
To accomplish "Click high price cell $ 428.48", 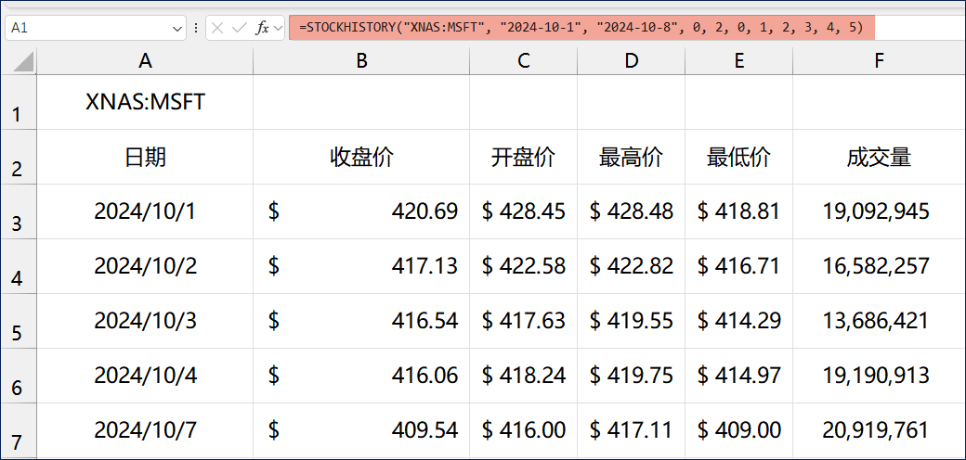I will click(632, 212).
